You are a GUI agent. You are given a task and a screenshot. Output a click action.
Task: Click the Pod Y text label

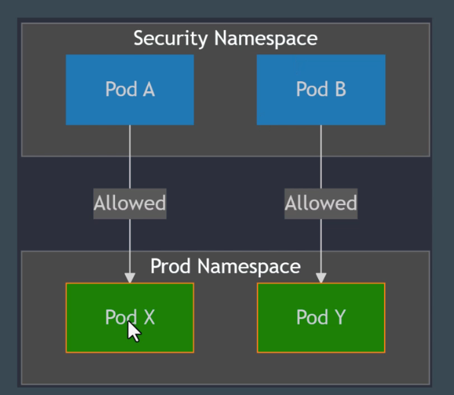321,318
